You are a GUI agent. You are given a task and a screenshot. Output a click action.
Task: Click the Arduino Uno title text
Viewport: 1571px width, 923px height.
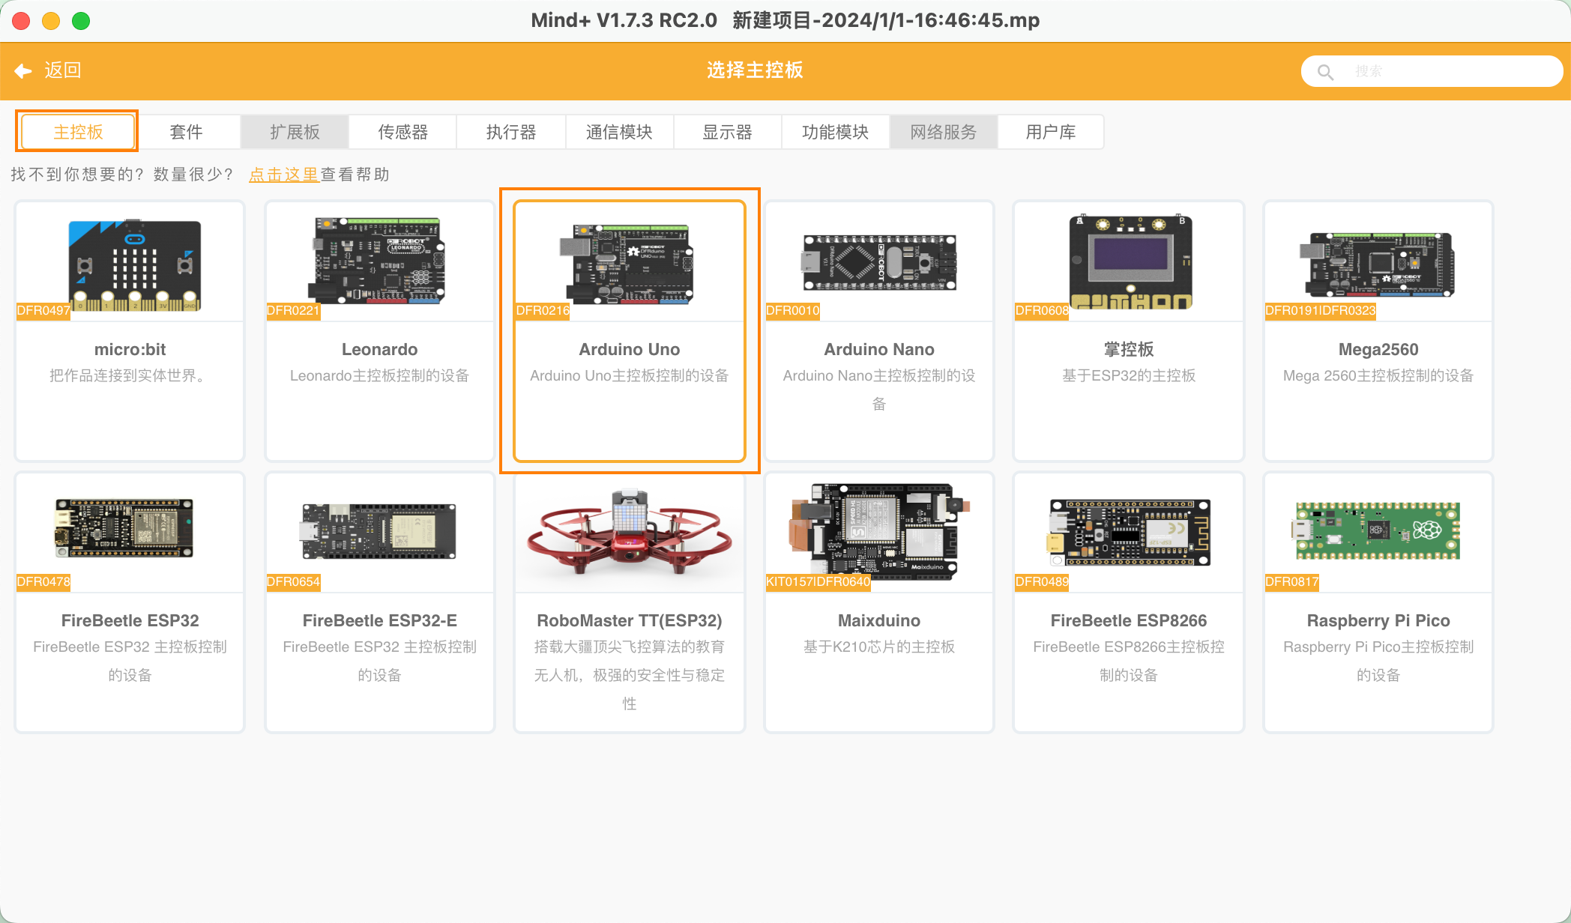(630, 349)
